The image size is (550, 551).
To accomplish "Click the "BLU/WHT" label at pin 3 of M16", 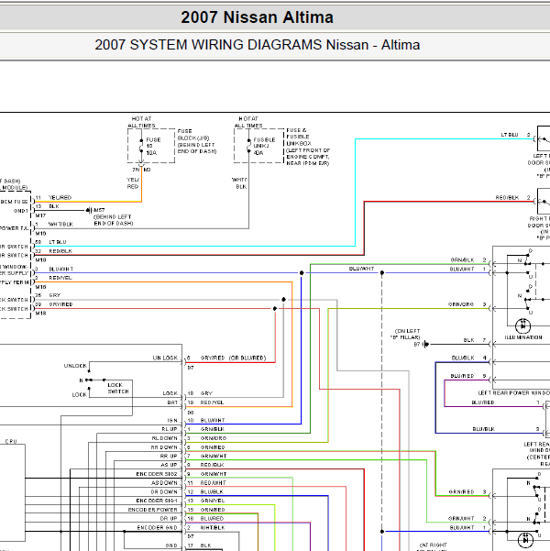I will tap(61, 270).
